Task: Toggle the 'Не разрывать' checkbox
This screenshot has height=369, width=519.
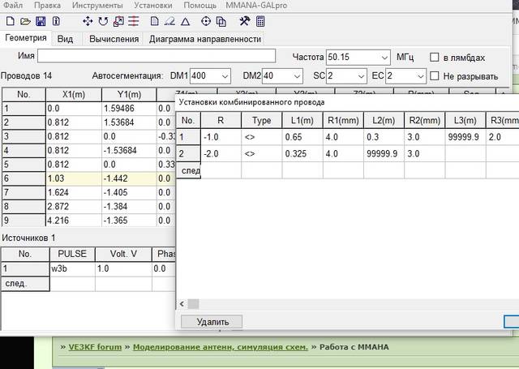Action: 434,76
